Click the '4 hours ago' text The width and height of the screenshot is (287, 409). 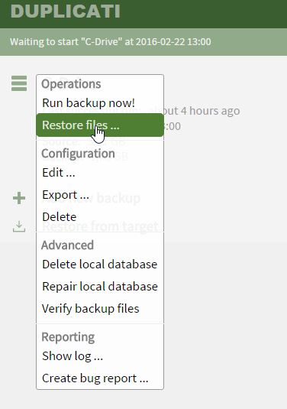[210, 111]
